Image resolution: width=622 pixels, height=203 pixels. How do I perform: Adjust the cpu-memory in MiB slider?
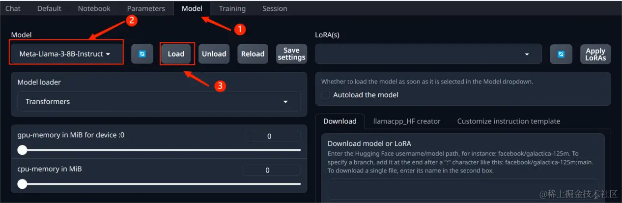point(159,184)
